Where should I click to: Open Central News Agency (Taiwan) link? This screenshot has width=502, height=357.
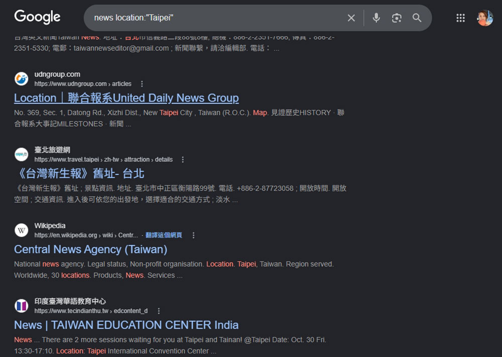(90, 249)
